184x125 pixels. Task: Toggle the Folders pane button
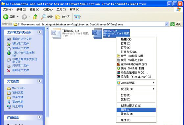coord(63,17)
